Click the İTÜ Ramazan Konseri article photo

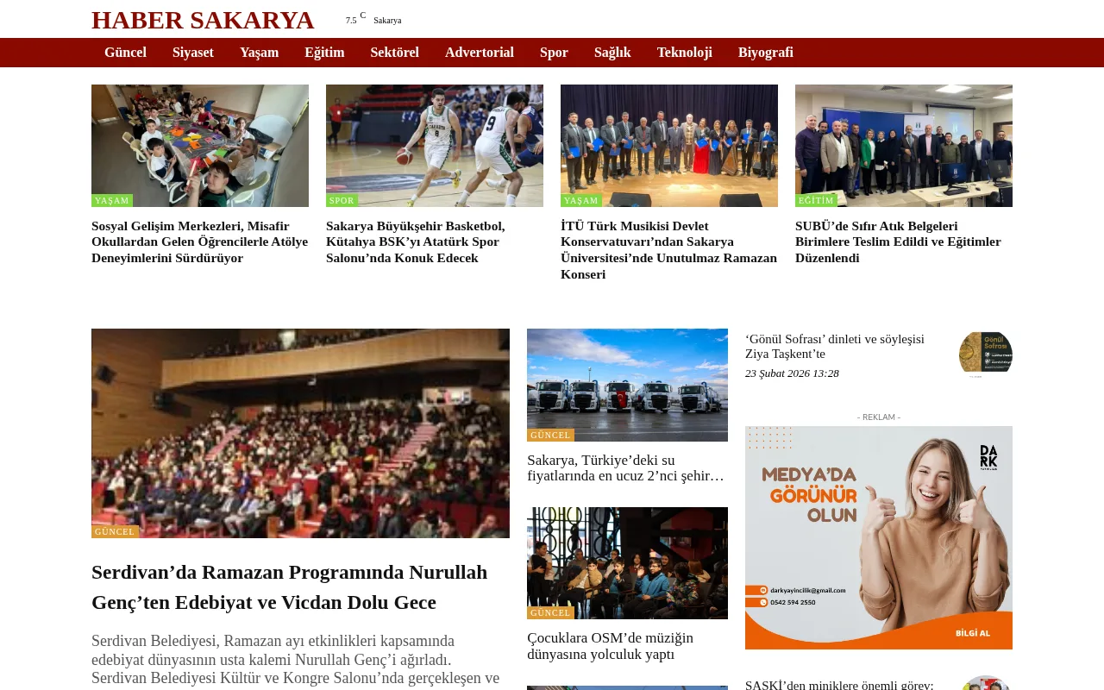(x=669, y=146)
